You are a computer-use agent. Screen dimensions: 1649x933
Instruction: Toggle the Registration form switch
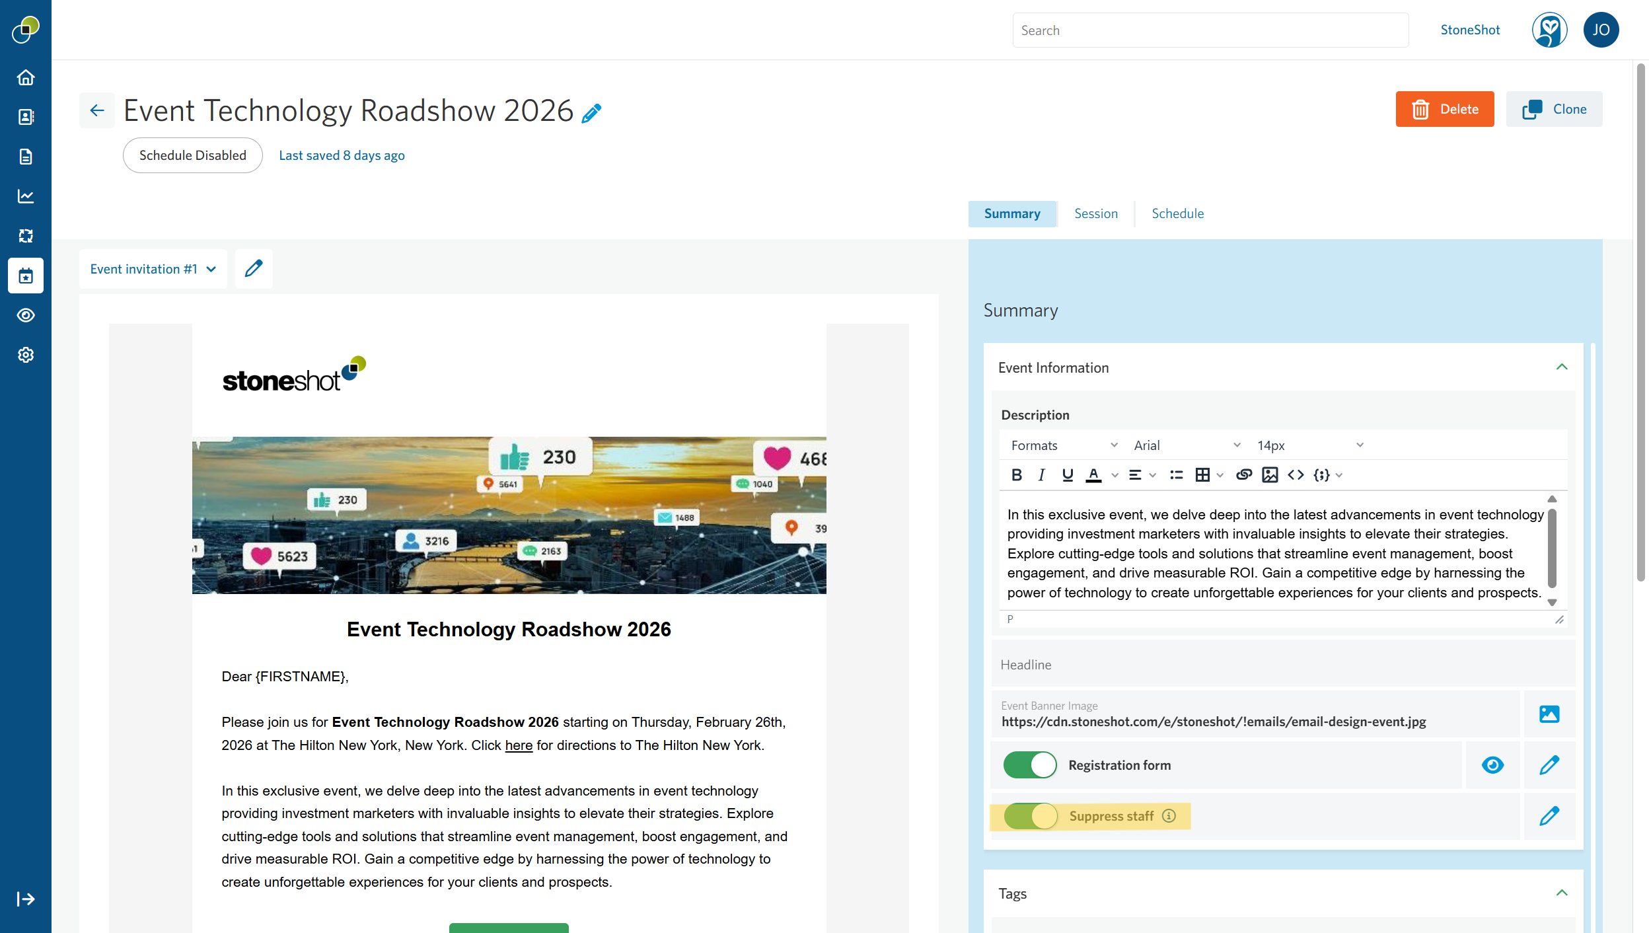tap(1030, 765)
